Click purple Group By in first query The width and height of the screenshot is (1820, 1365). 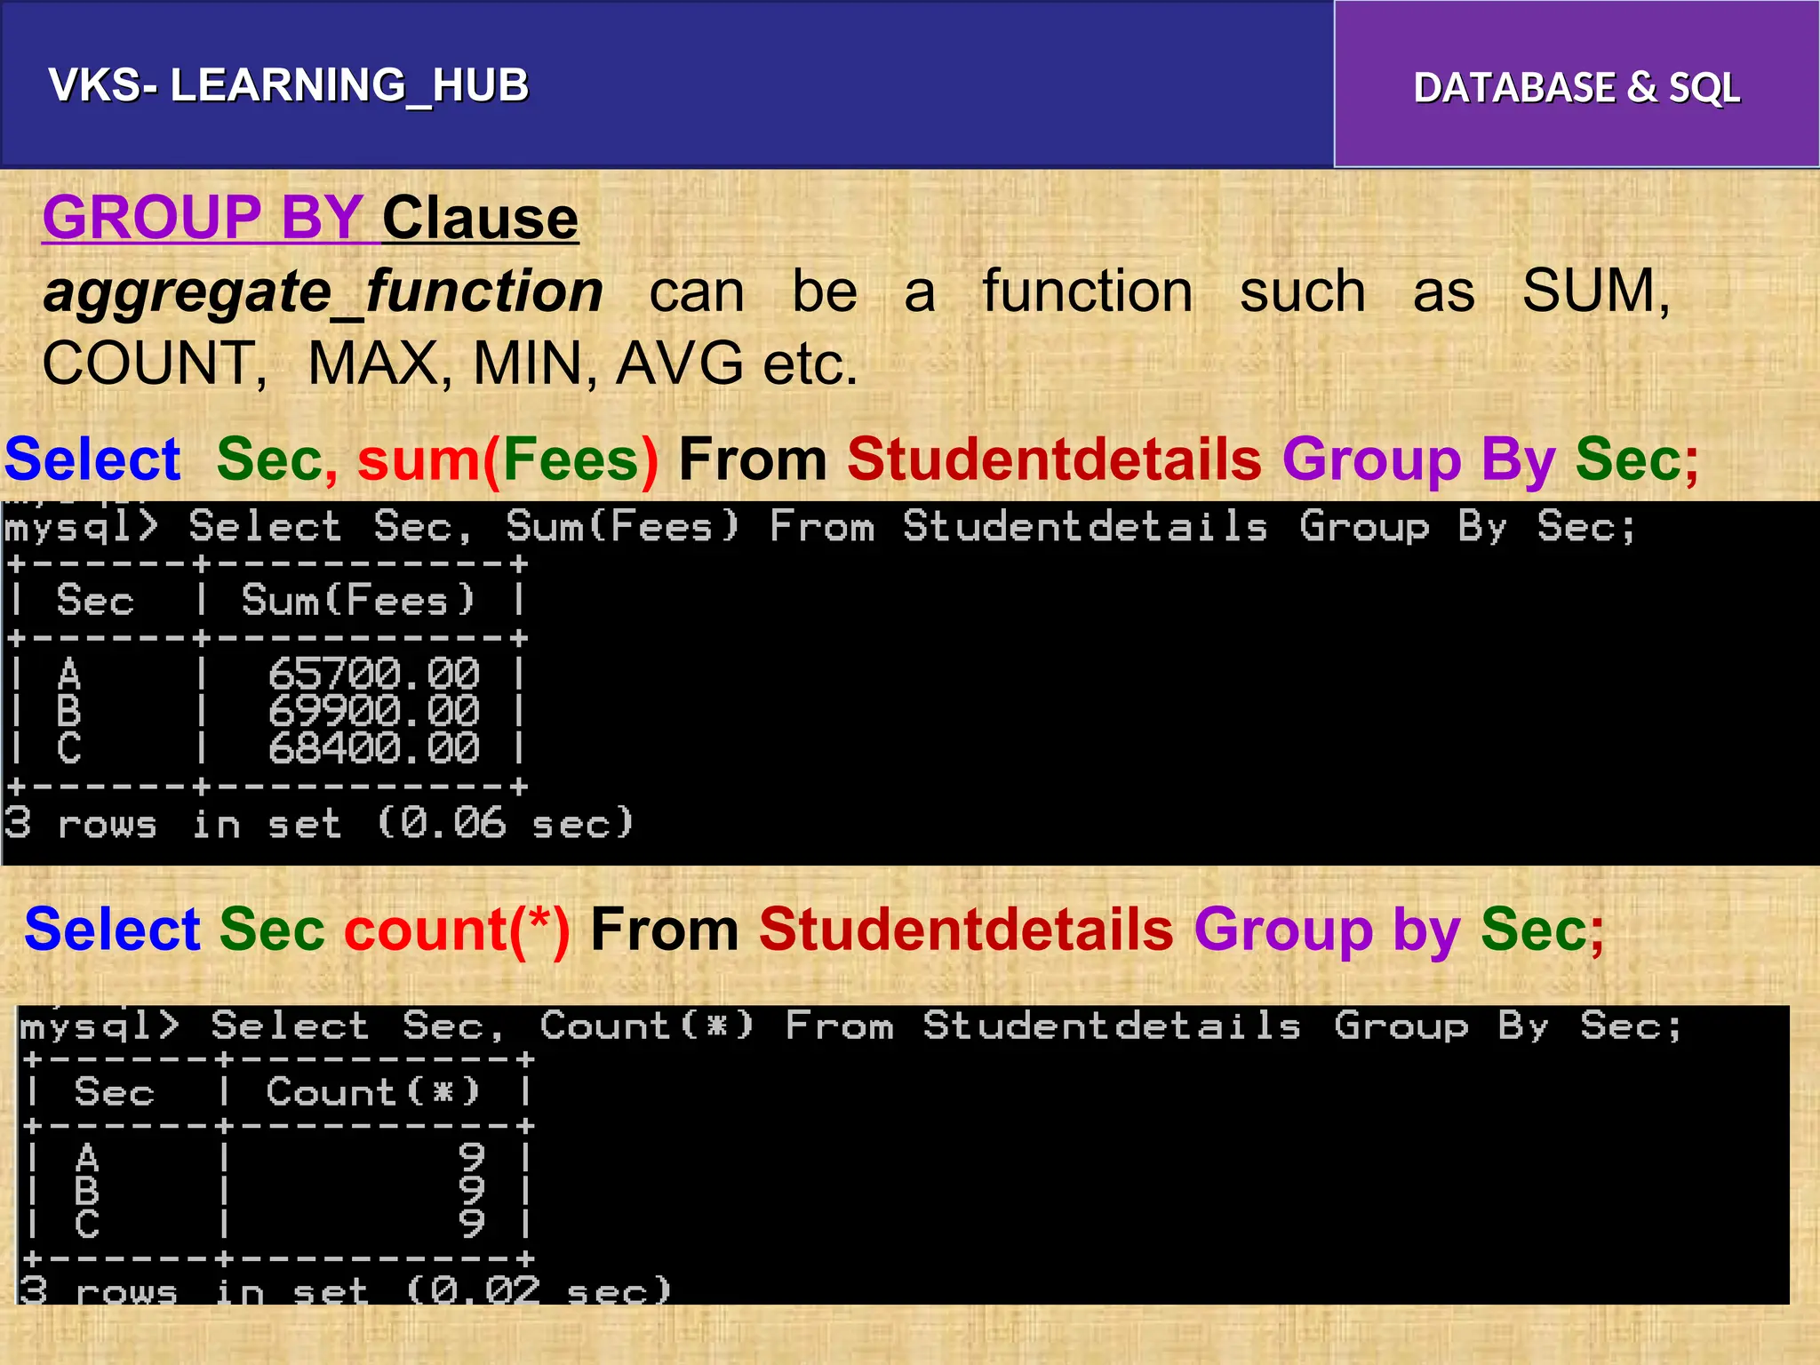[1418, 460]
